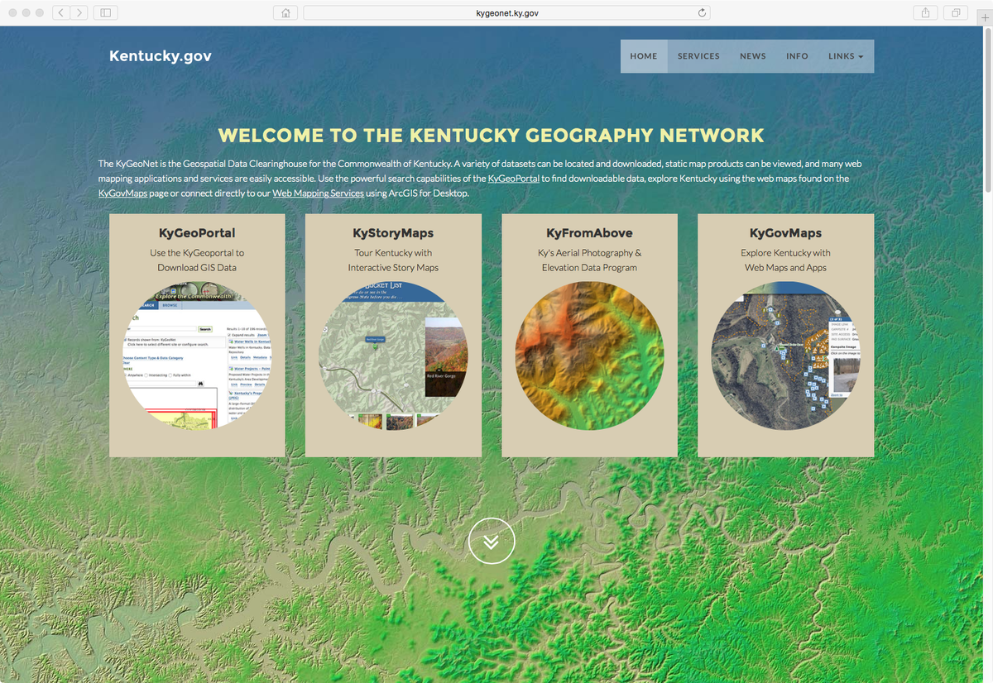This screenshot has height=683, width=993.
Task: Click the close window red button
Action: click(x=12, y=13)
